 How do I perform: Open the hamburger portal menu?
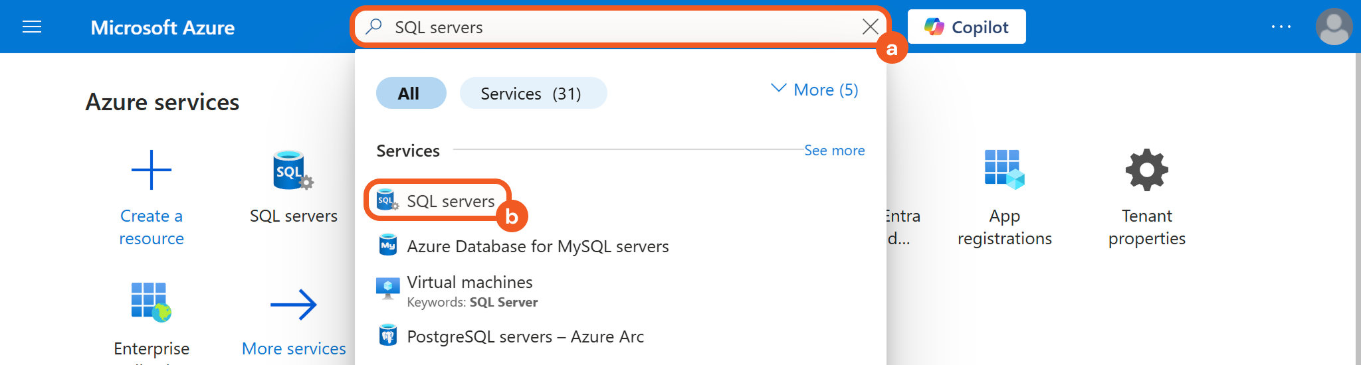pos(32,27)
